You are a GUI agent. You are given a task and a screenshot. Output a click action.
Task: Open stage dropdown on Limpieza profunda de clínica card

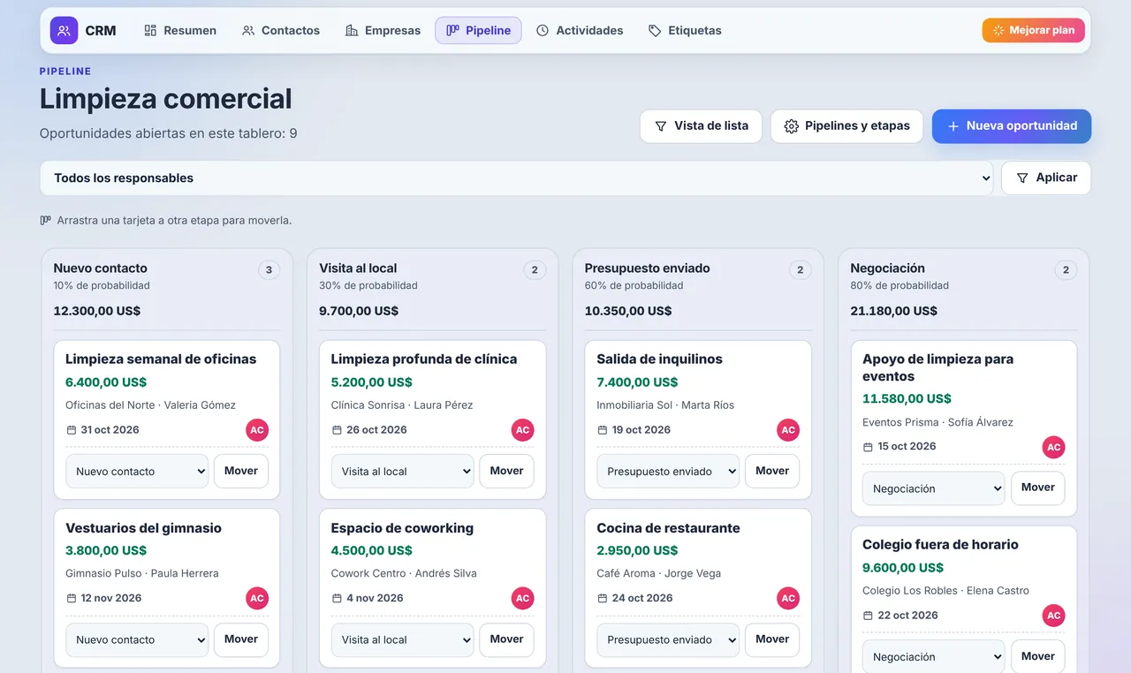pos(403,472)
